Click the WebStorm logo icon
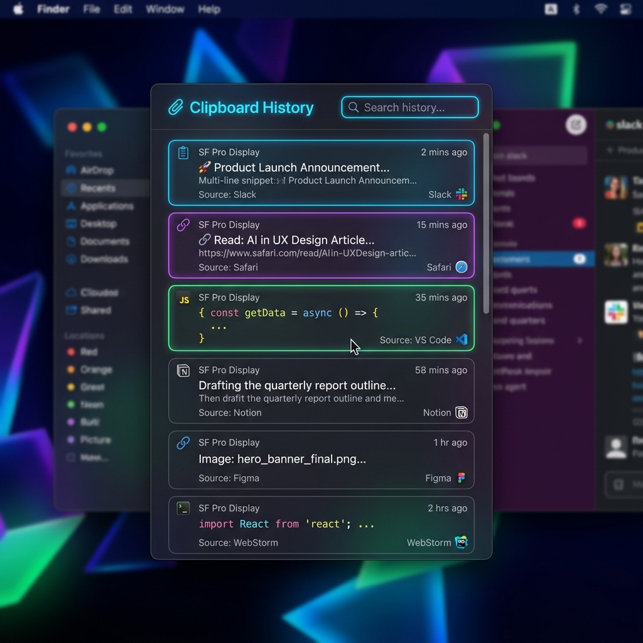The image size is (643, 643). (462, 542)
